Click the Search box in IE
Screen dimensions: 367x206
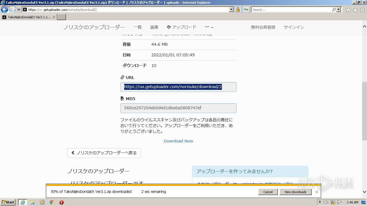click(291, 9)
